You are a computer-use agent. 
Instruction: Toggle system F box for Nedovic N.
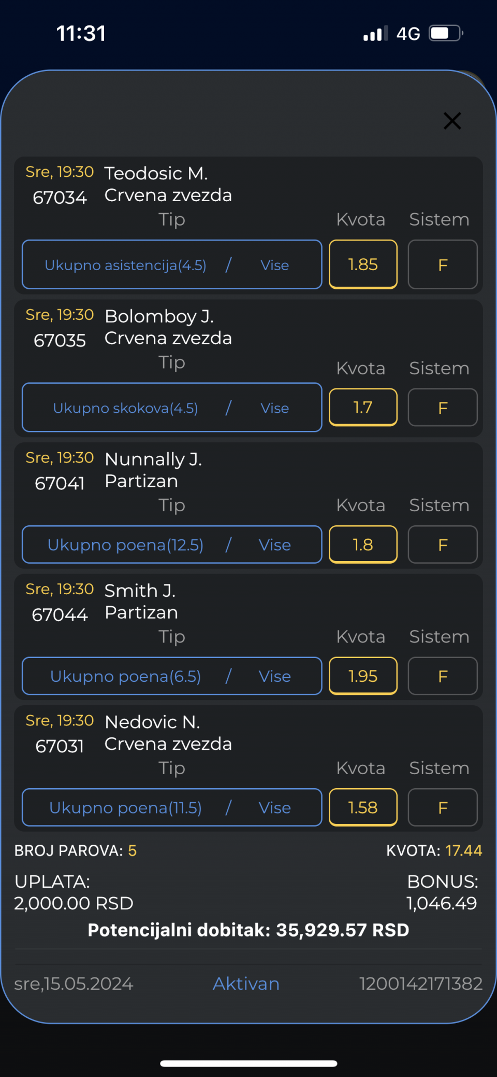pos(443,807)
